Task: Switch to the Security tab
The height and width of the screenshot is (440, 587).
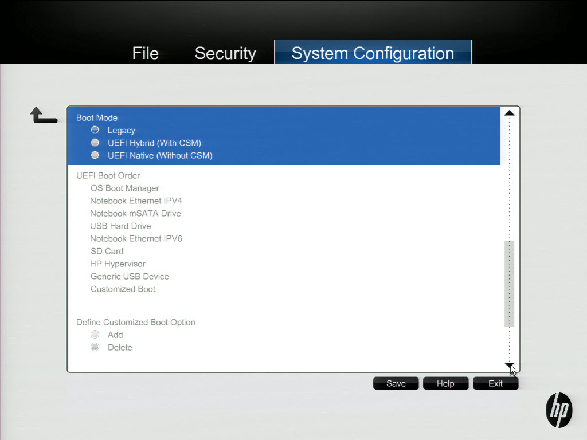Action: coord(225,53)
